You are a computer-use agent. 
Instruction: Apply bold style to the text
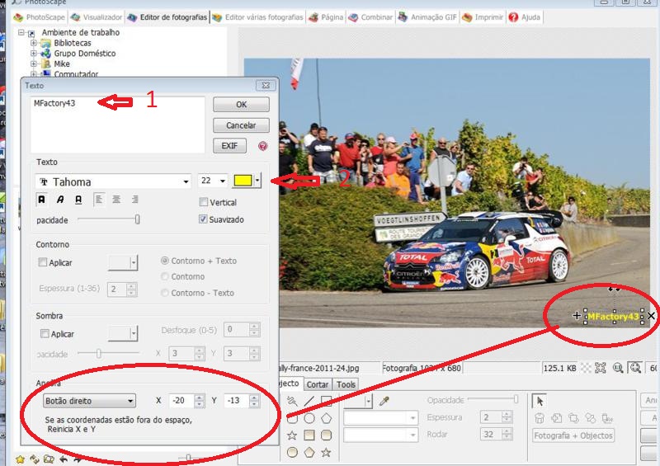pos(42,199)
